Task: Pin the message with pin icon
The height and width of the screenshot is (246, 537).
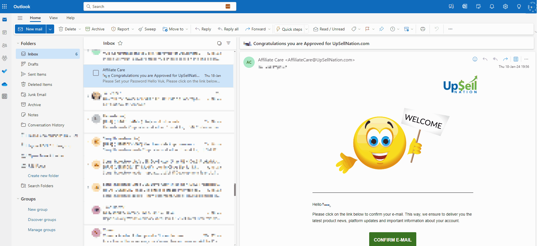Action: click(x=381, y=29)
